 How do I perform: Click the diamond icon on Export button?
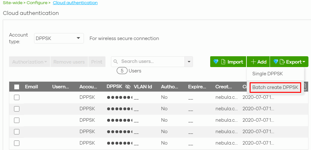[276, 62]
